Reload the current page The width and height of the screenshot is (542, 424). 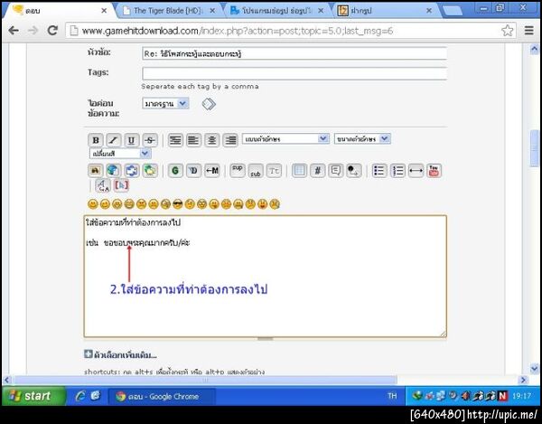(52, 31)
